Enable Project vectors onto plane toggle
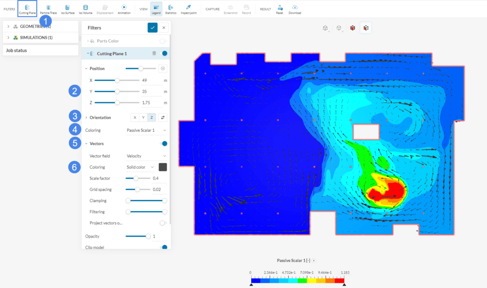487x288 pixels. [x=163, y=223]
